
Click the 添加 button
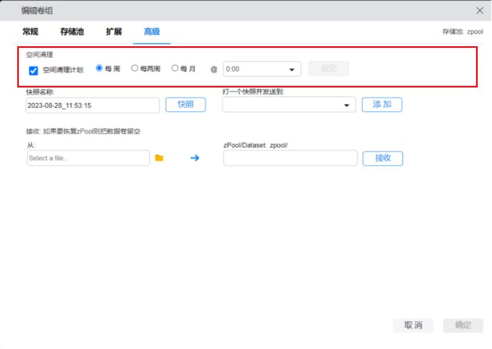click(x=382, y=105)
